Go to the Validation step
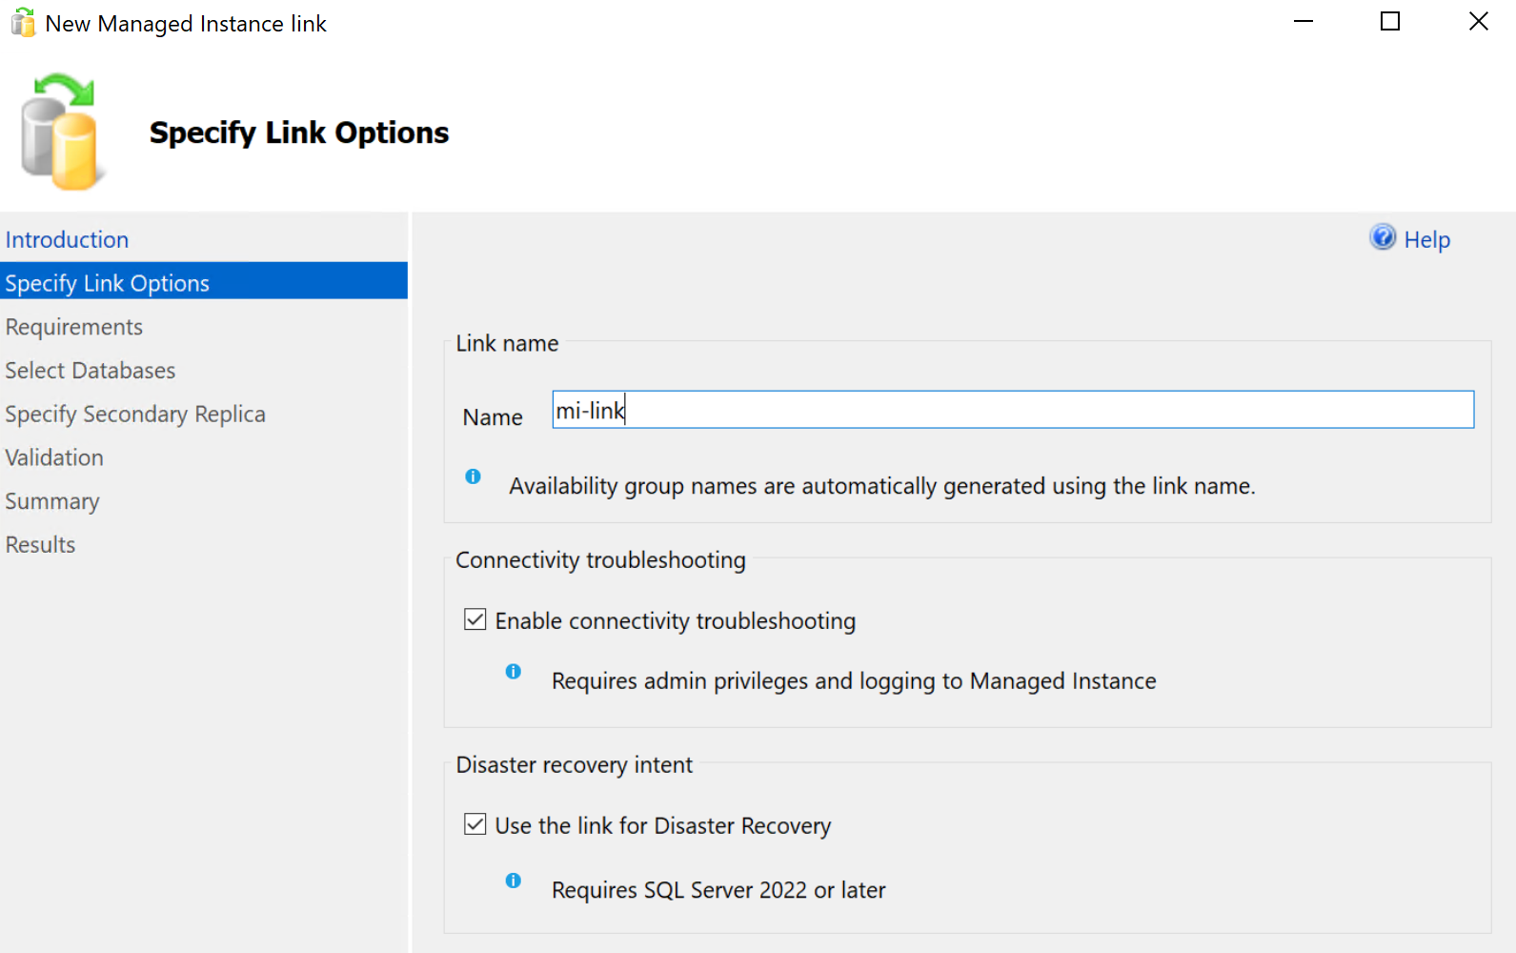1516x953 pixels. pyautogui.click(x=54, y=457)
